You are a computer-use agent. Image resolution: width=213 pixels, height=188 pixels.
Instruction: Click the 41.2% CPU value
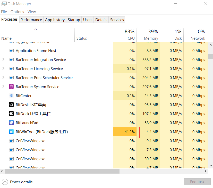tap(130, 132)
